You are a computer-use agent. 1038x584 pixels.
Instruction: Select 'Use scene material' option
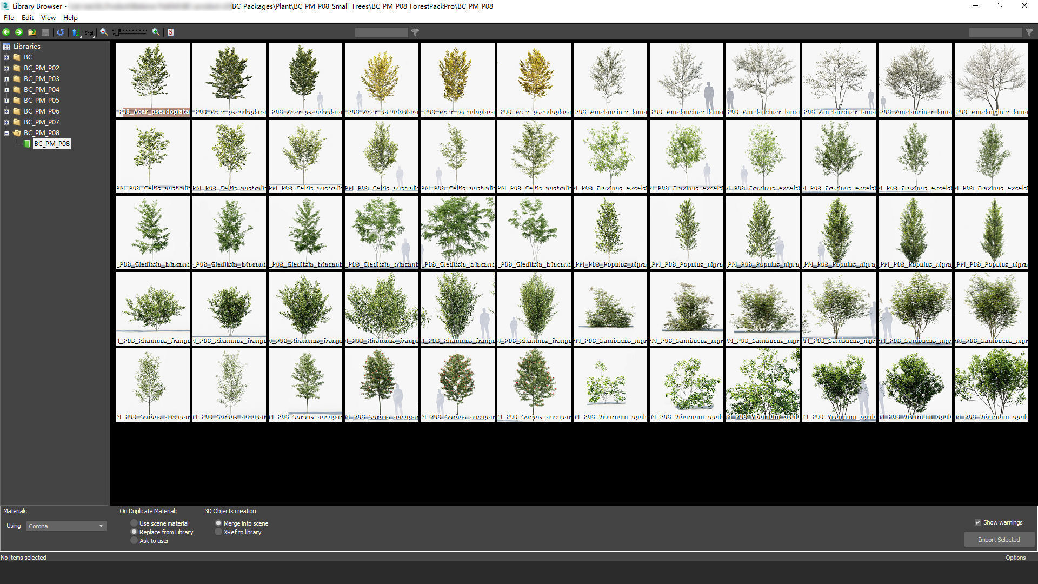(x=159, y=523)
